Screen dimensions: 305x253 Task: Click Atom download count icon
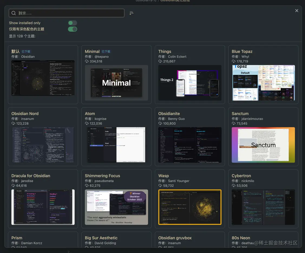pos(87,124)
